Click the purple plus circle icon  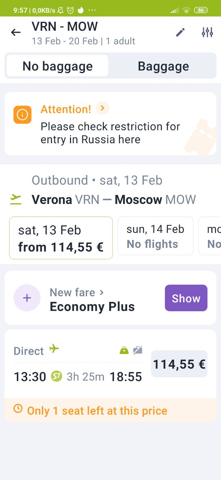pyautogui.click(x=27, y=298)
